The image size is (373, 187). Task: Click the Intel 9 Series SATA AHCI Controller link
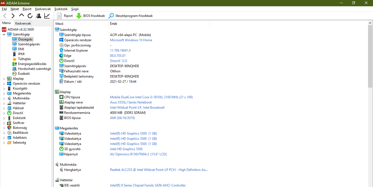[148, 185]
